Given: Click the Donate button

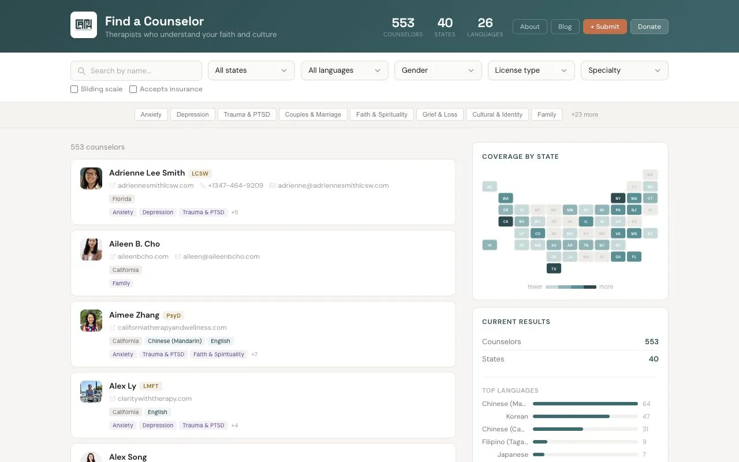Looking at the screenshot, I should 649,26.
